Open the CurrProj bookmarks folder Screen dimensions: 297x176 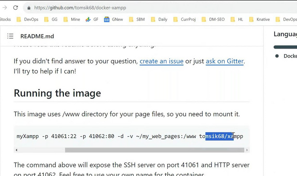pos(184,19)
